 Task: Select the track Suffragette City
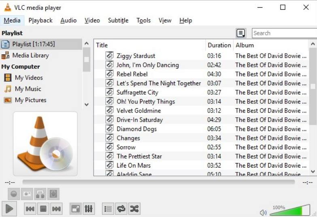click(201, 92)
